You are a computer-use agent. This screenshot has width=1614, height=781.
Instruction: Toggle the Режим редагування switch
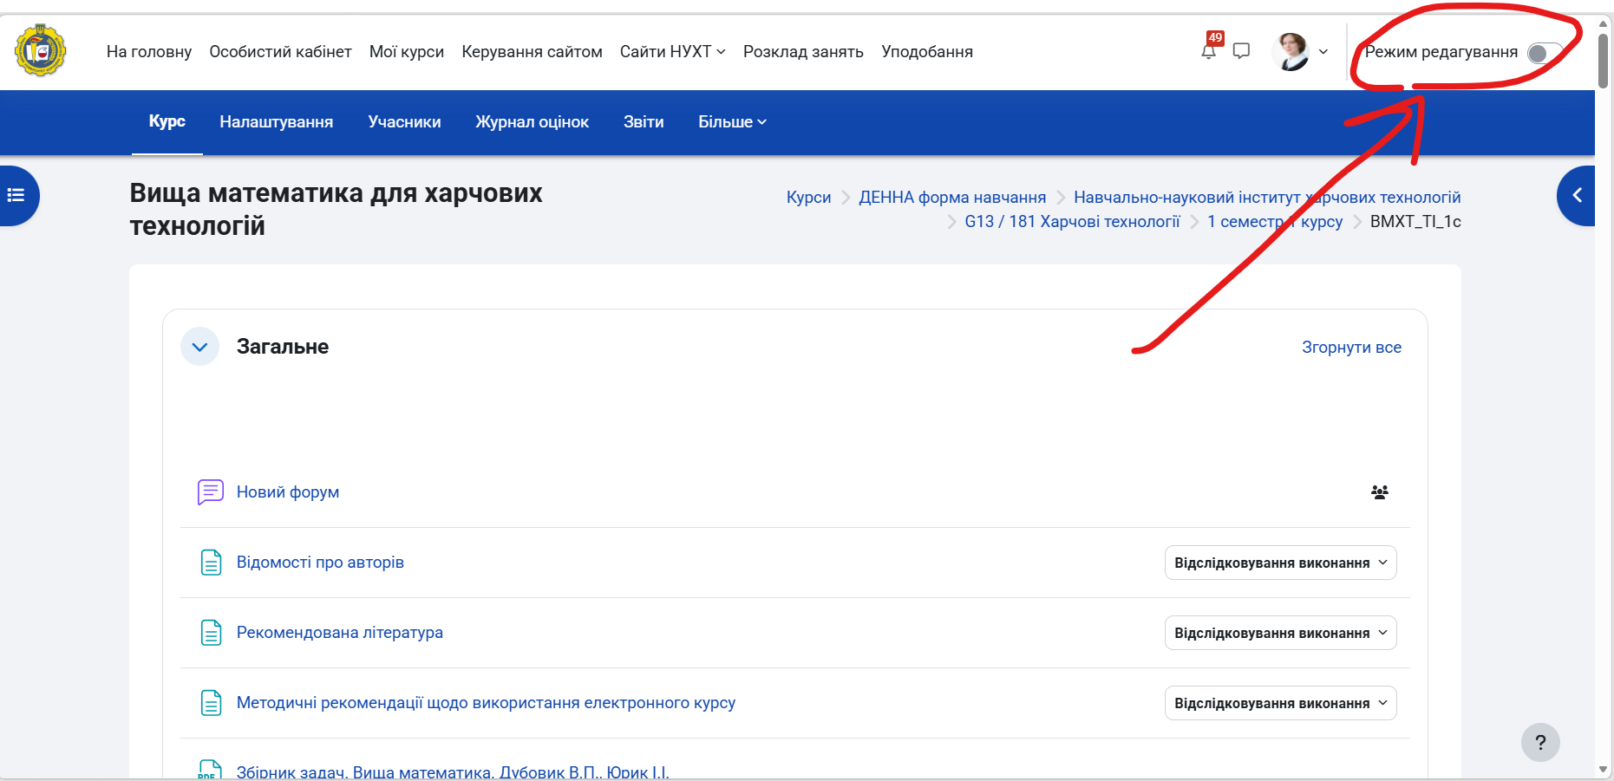pyautogui.click(x=1545, y=53)
